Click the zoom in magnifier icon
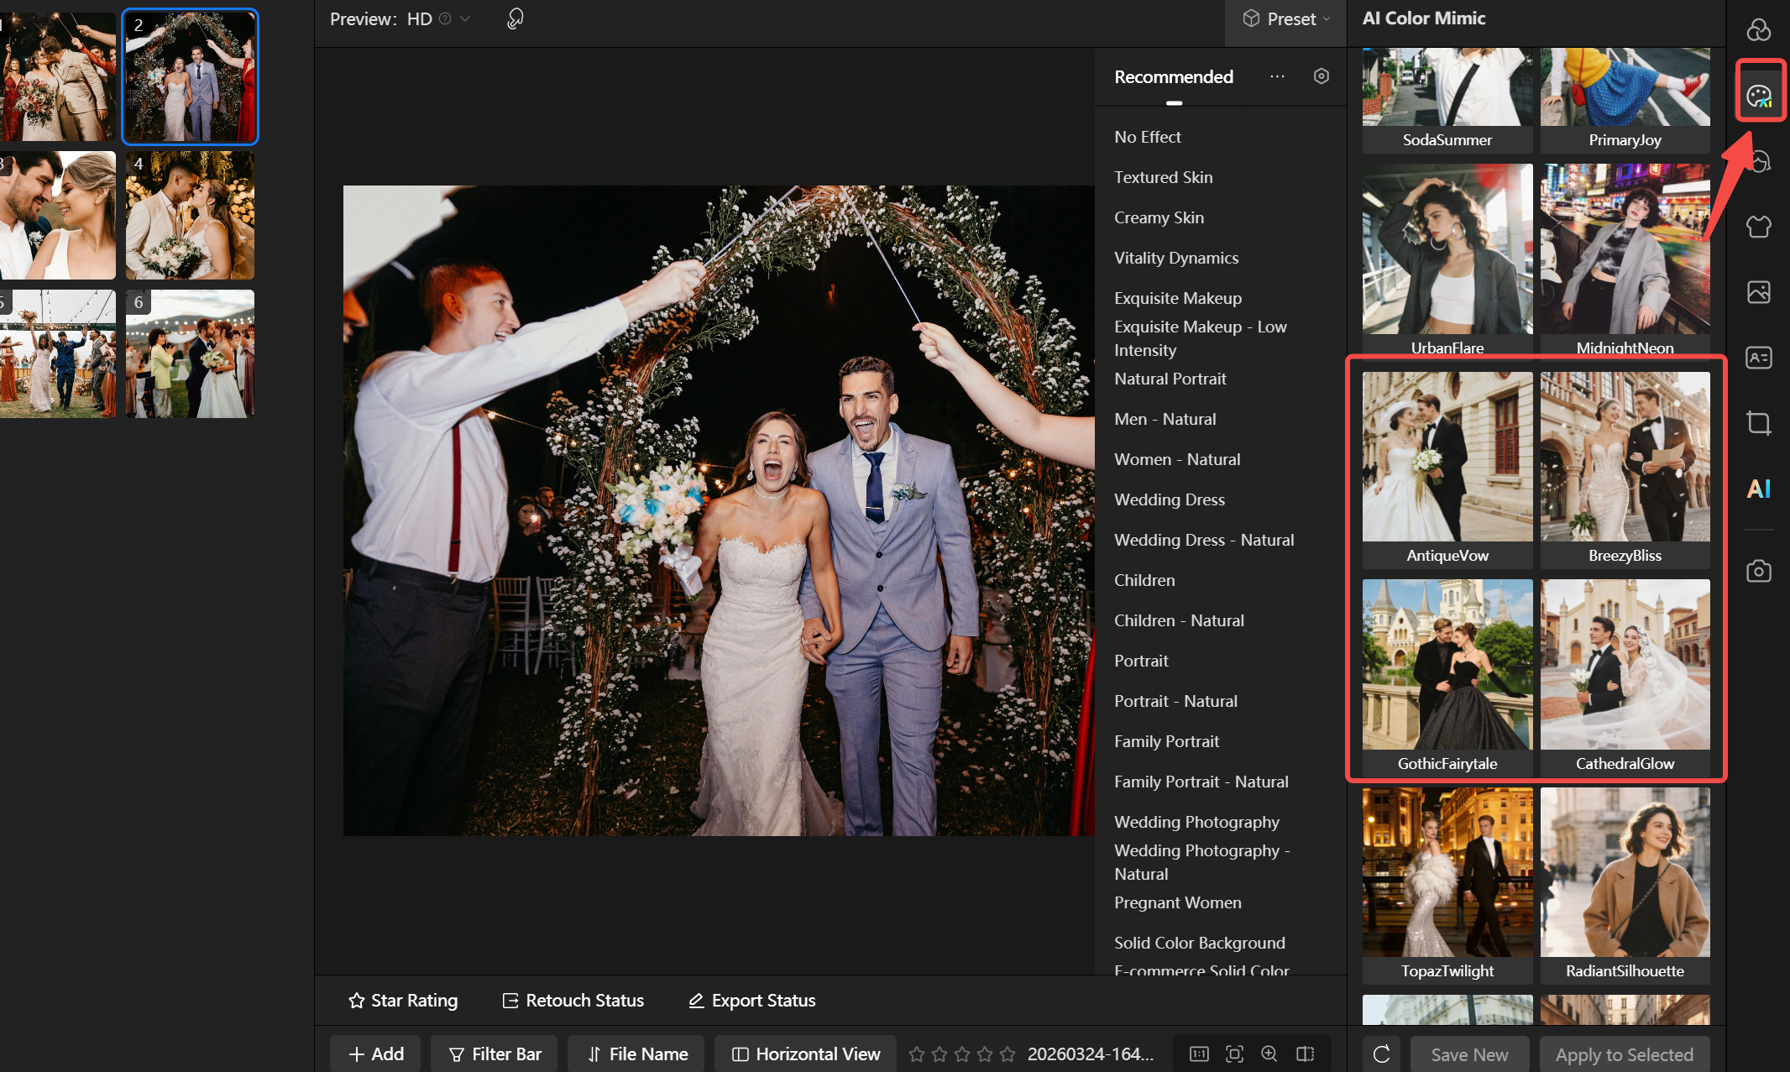The height and width of the screenshot is (1072, 1790). [1269, 1054]
